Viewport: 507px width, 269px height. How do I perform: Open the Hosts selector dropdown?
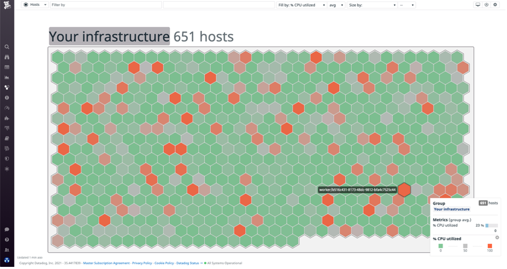point(35,5)
